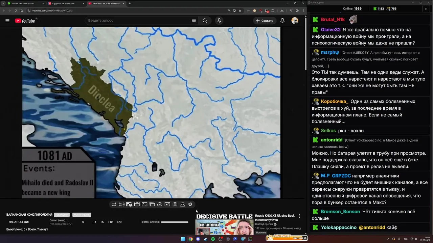The width and height of the screenshot is (433, 243).
Task: Click the magnifier search button on YouTube
Action: 205,21
